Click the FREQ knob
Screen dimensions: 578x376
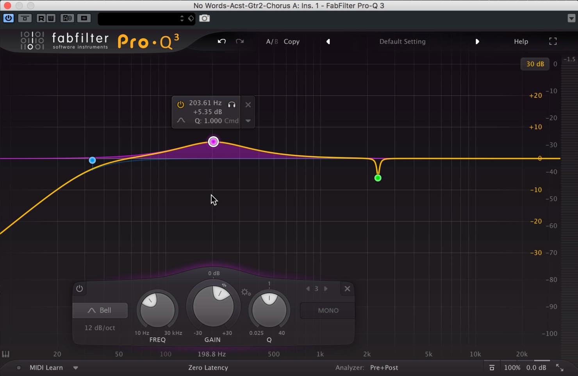coord(157,310)
